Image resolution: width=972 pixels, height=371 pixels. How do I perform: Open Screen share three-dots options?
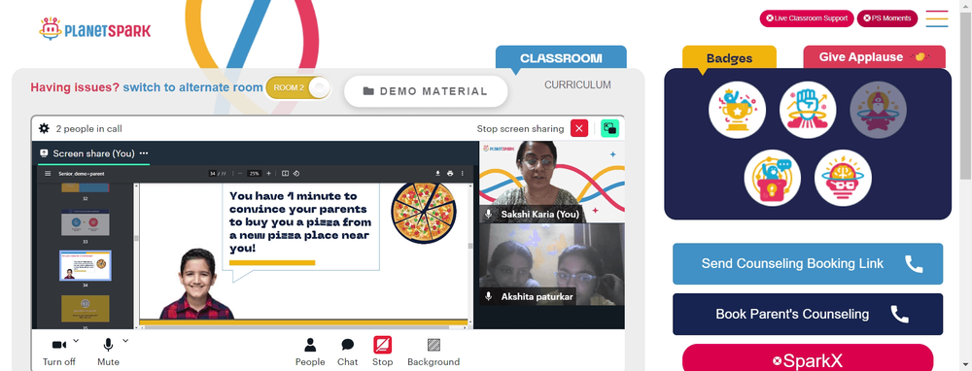coord(144,153)
